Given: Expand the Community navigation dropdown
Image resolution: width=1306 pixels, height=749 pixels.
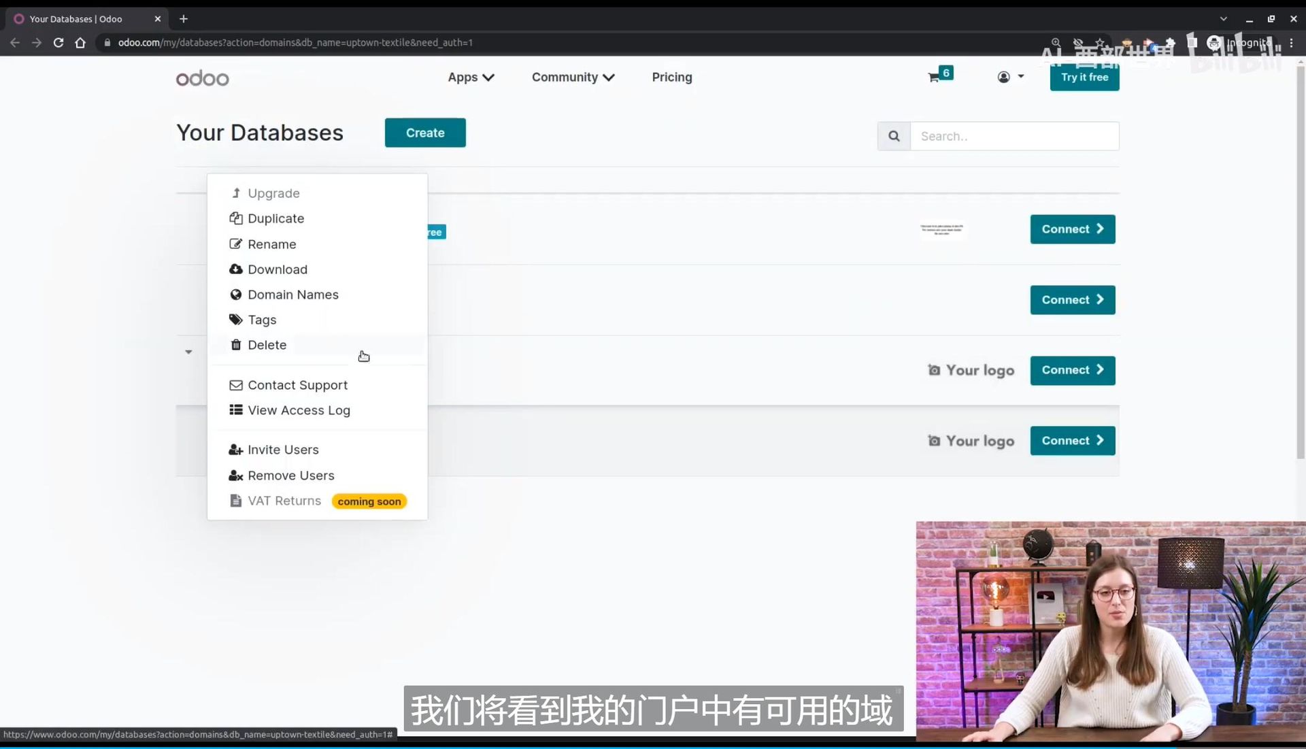Looking at the screenshot, I should click(x=573, y=78).
